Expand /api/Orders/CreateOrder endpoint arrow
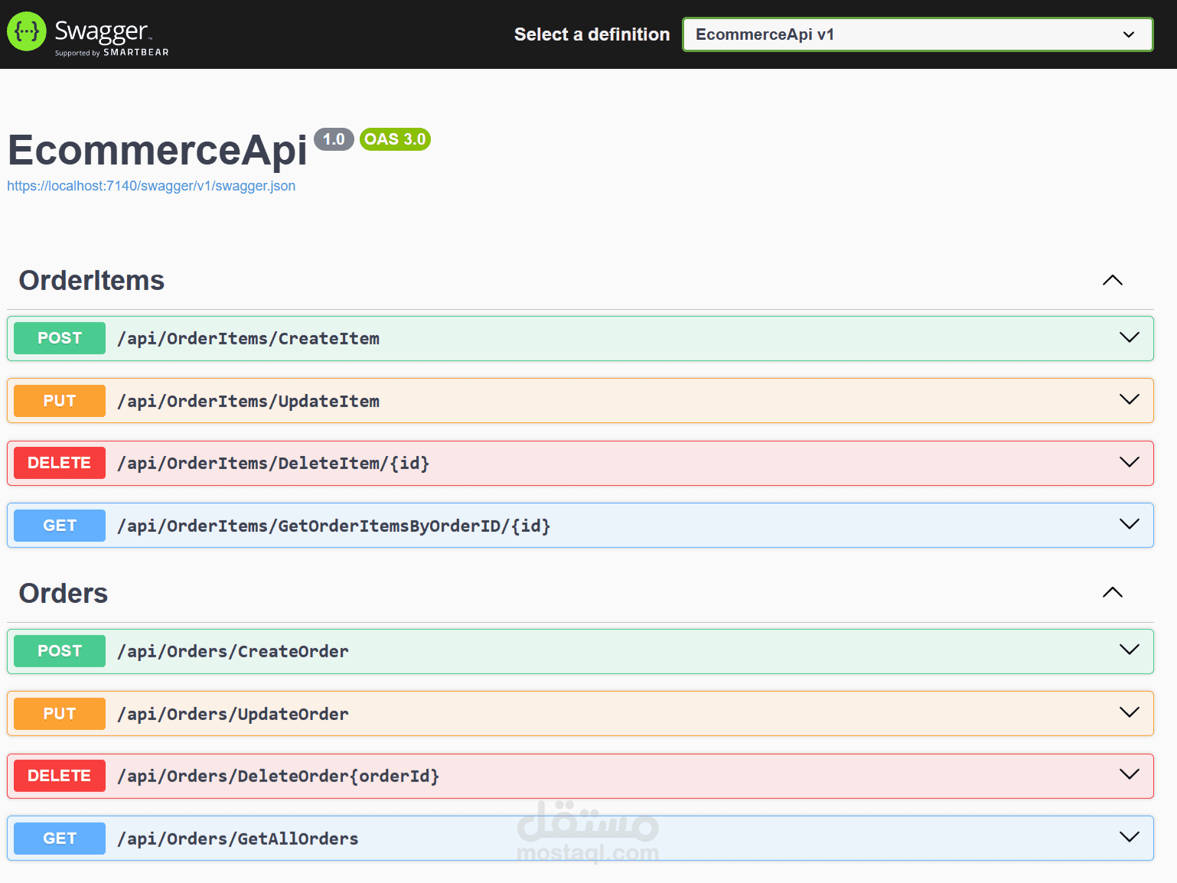Image resolution: width=1177 pixels, height=883 pixels. tap(1130, 650)
